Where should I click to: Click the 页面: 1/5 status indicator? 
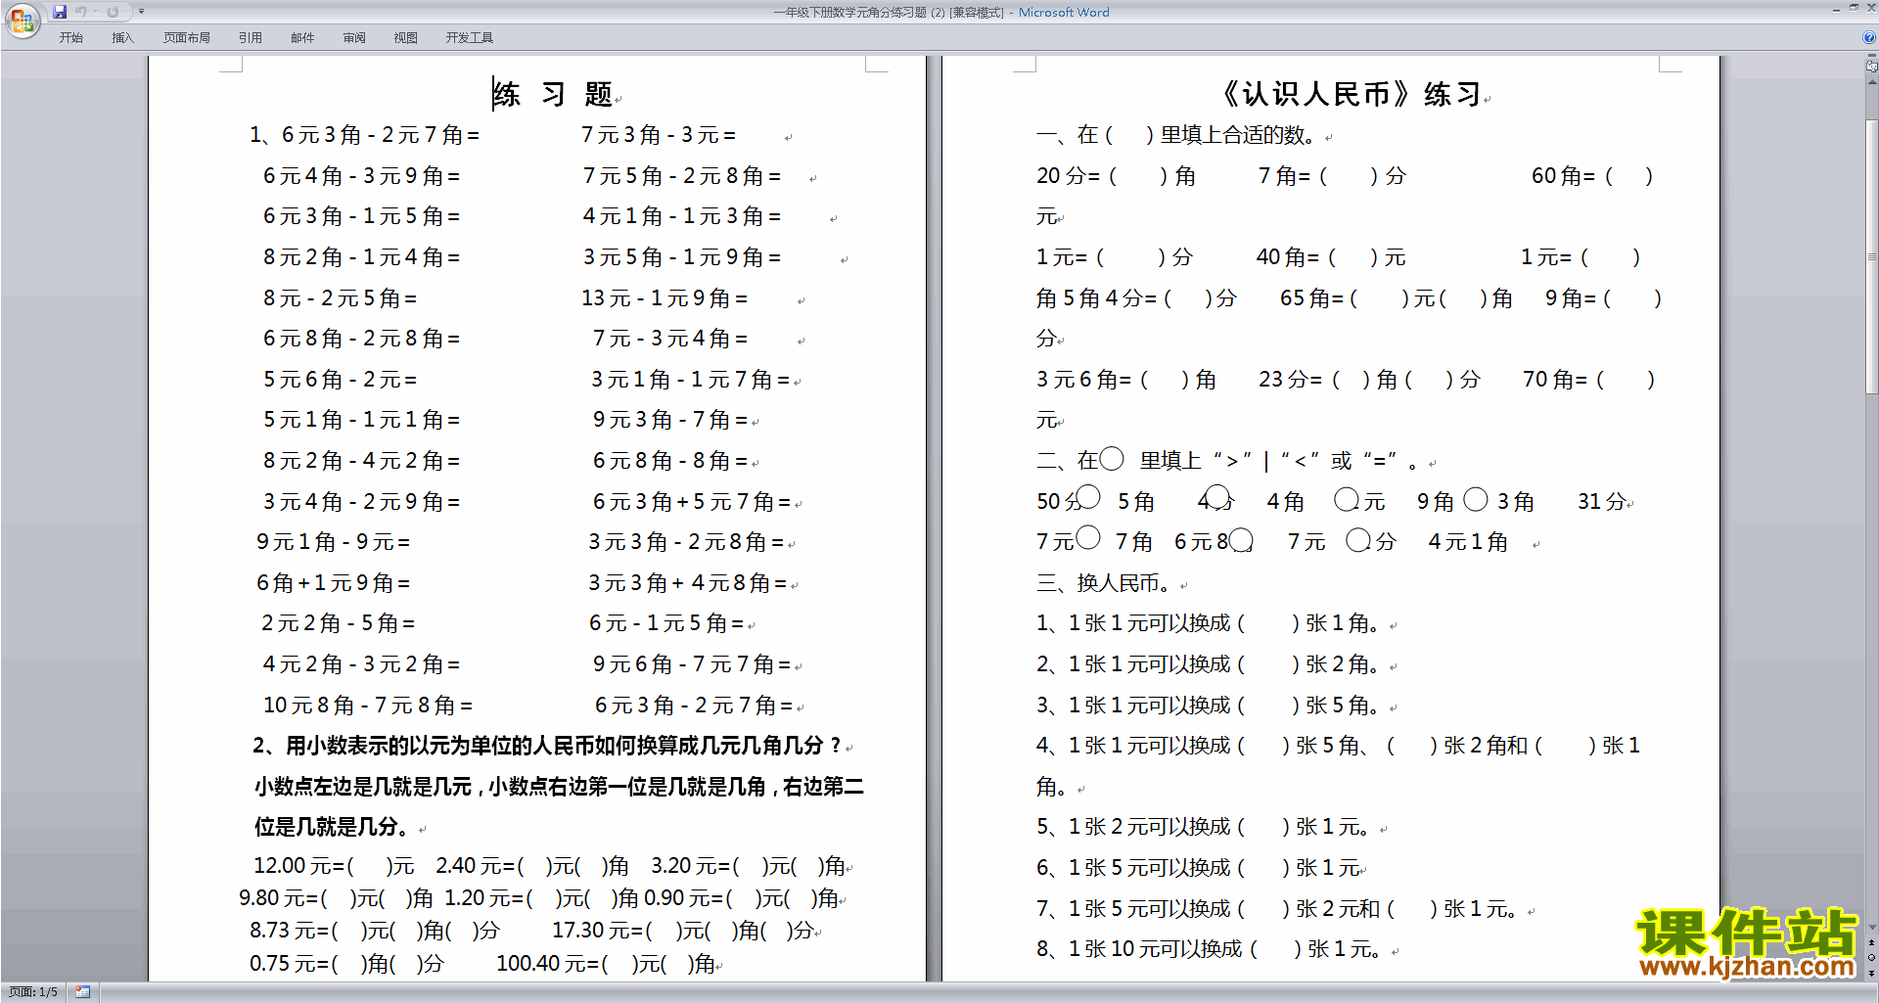click(x=33, y=992)
